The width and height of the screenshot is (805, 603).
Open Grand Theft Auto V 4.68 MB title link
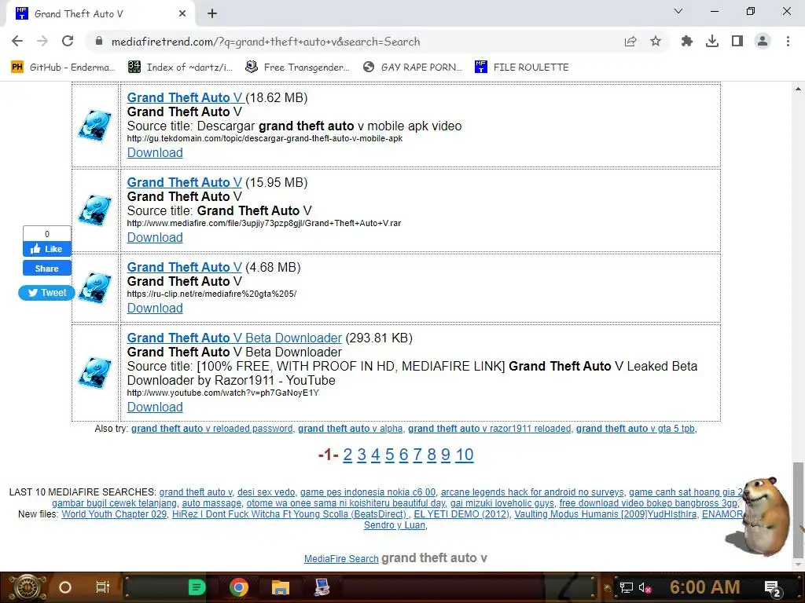tap(184, 267)
